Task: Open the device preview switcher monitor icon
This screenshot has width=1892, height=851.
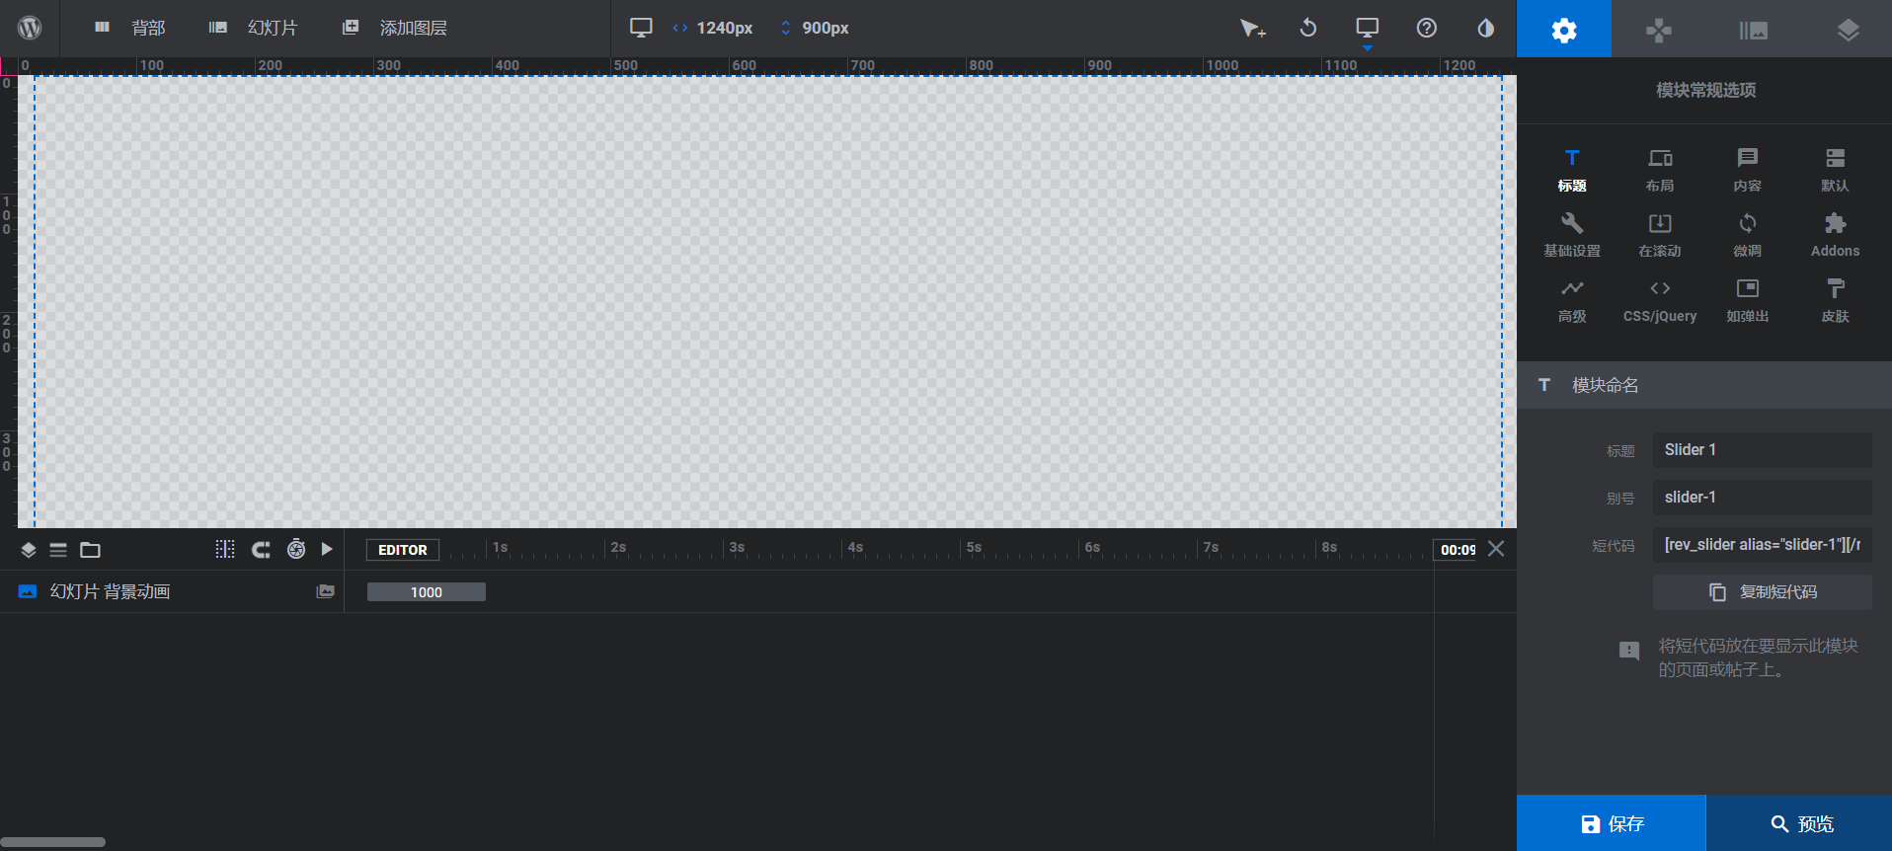Action: point(1368,28)
